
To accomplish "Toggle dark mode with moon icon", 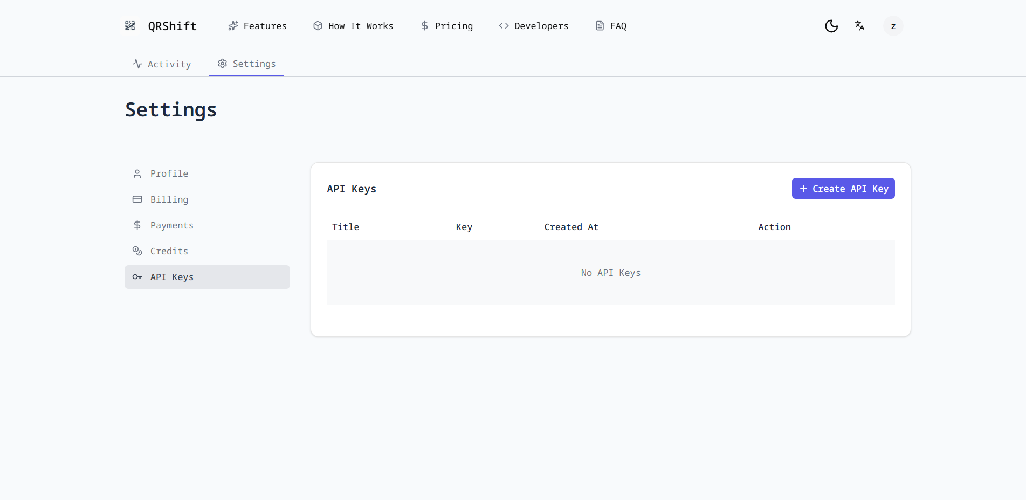I will [x=831, y=26].
